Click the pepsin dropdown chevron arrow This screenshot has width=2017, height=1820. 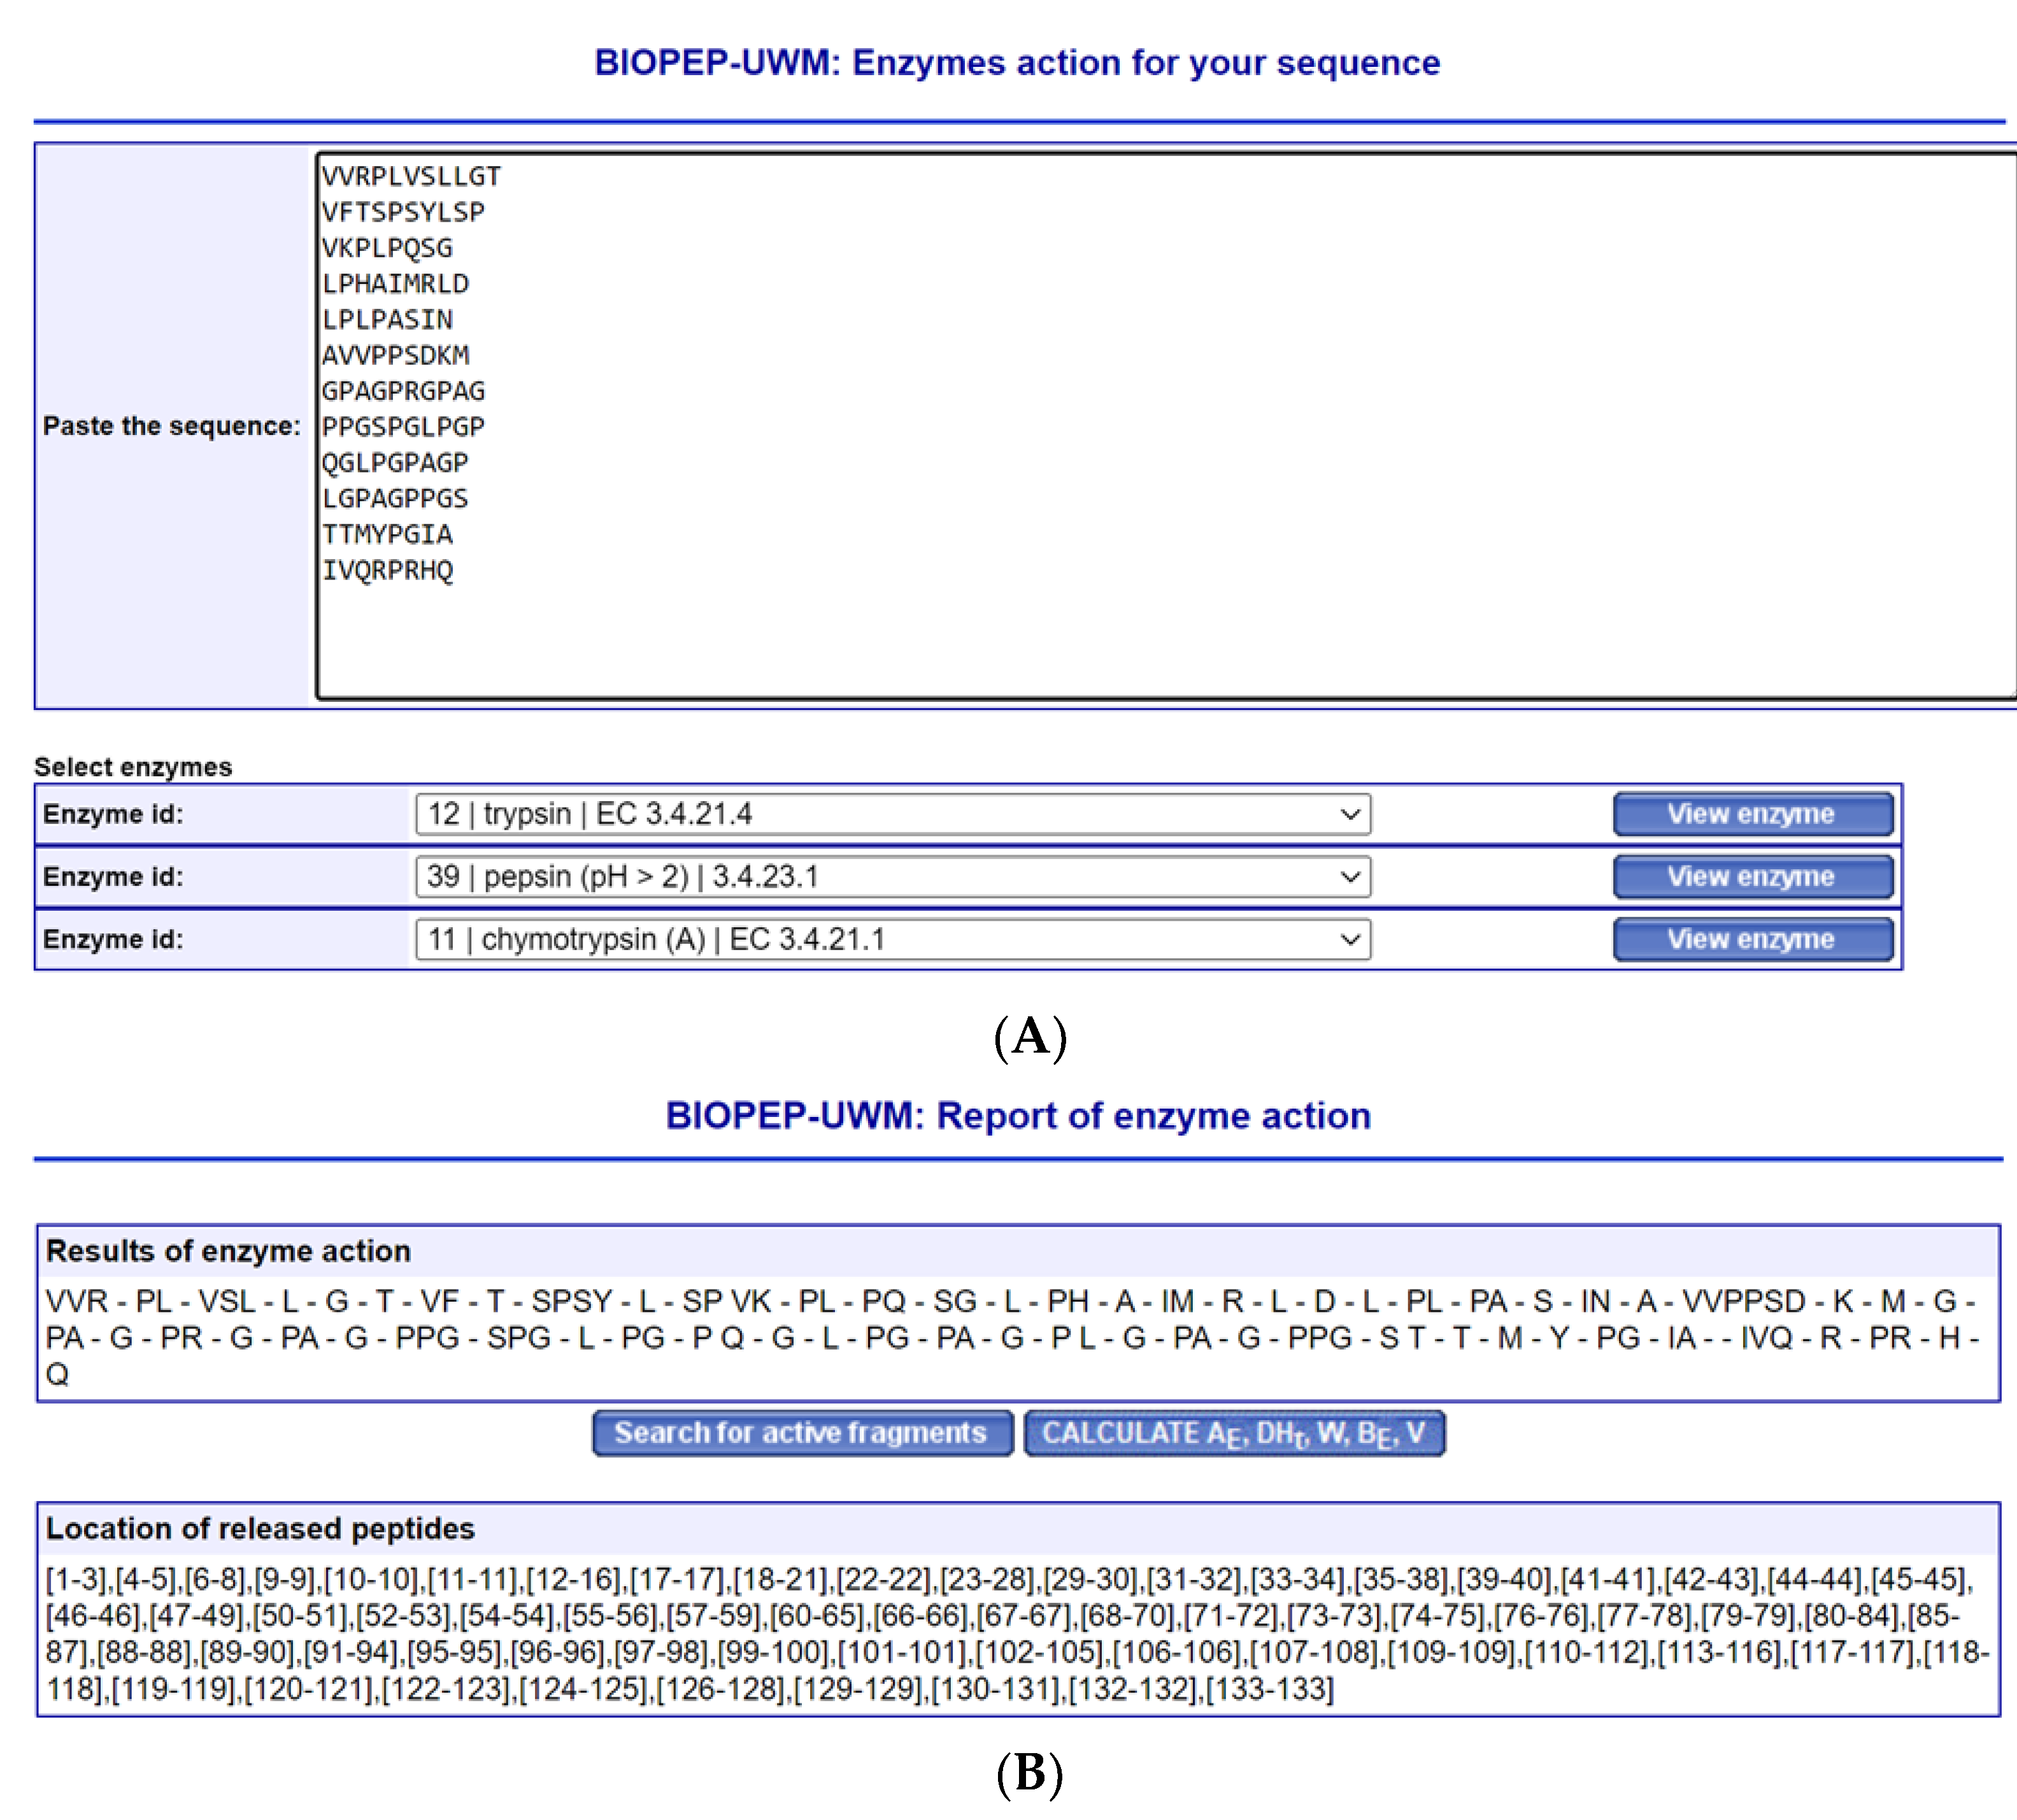(x=1350, y=877)
